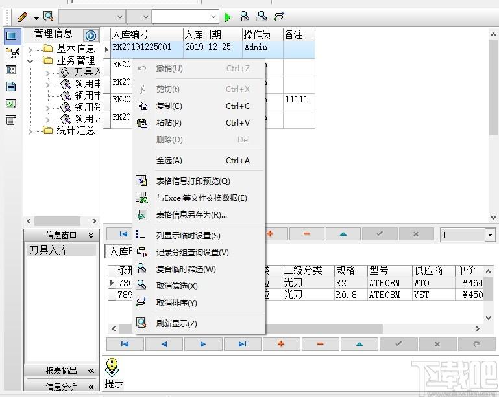Click the upper navigator edit triangle button
The height and width of the screenshot is (397, 499).
pos(343,234)
